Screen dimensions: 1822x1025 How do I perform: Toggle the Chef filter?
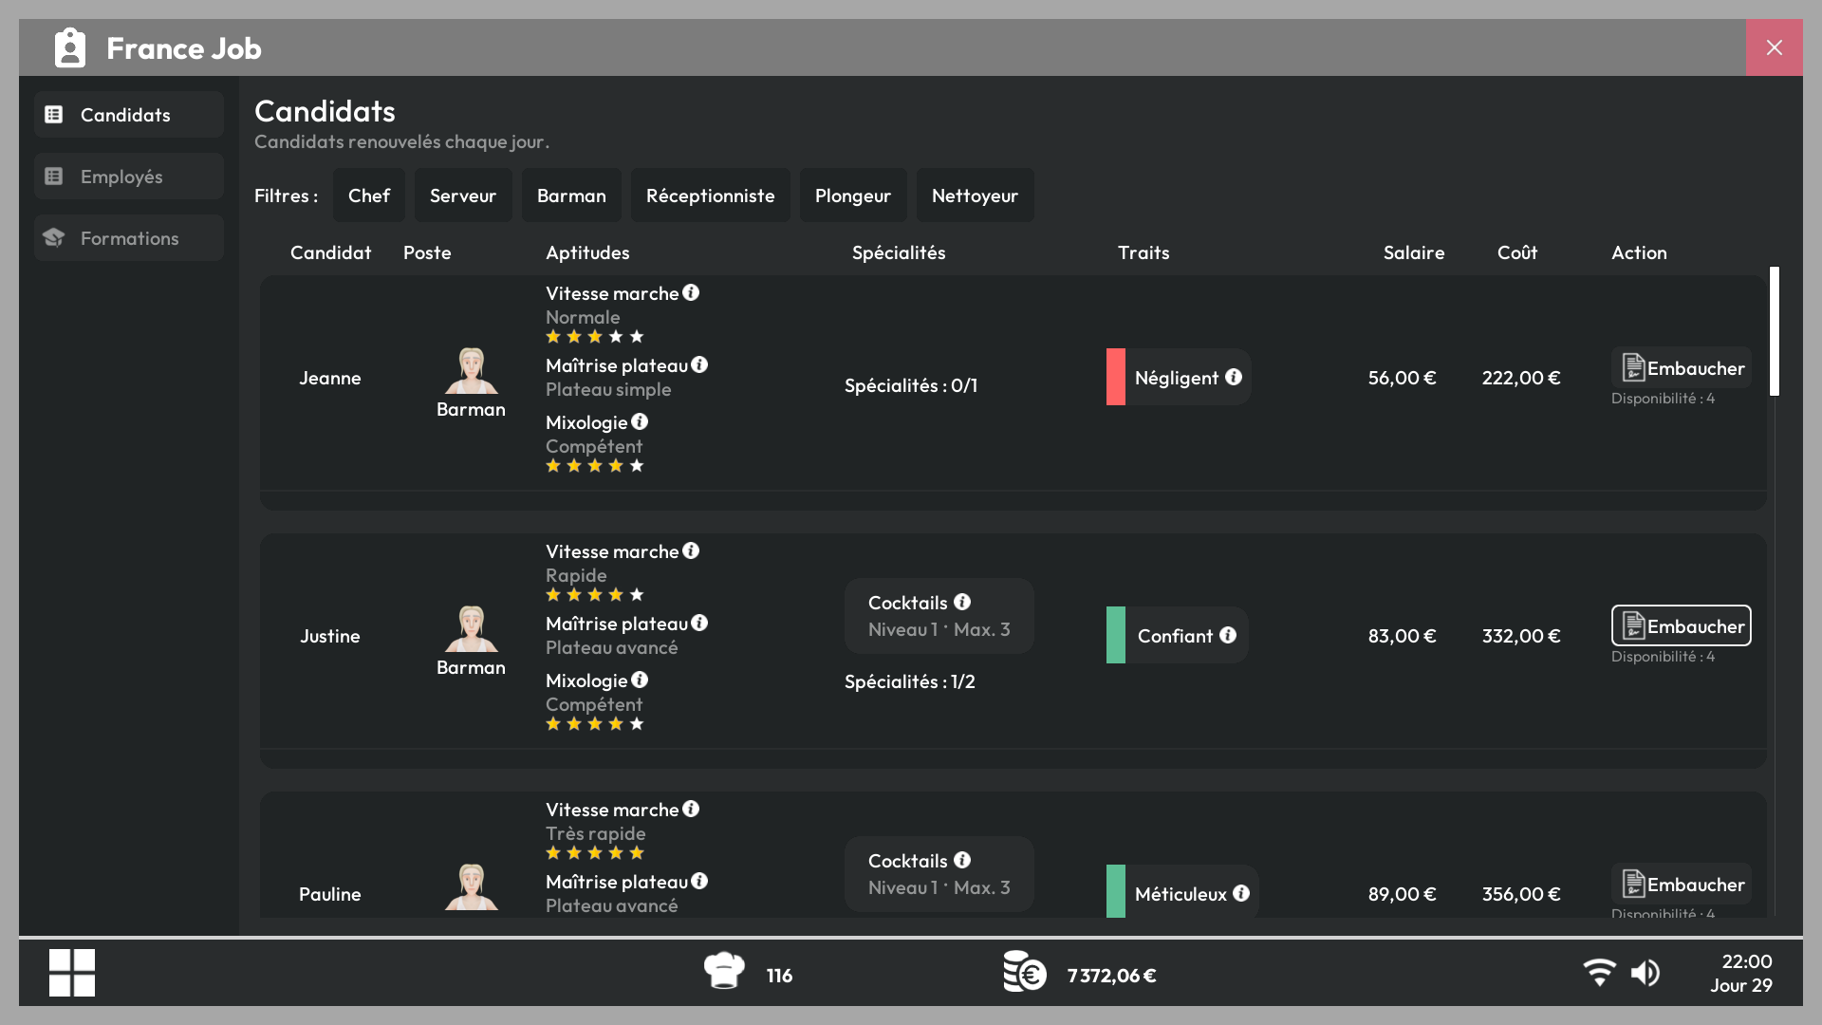pyautogui.click(x=369, y=196)
